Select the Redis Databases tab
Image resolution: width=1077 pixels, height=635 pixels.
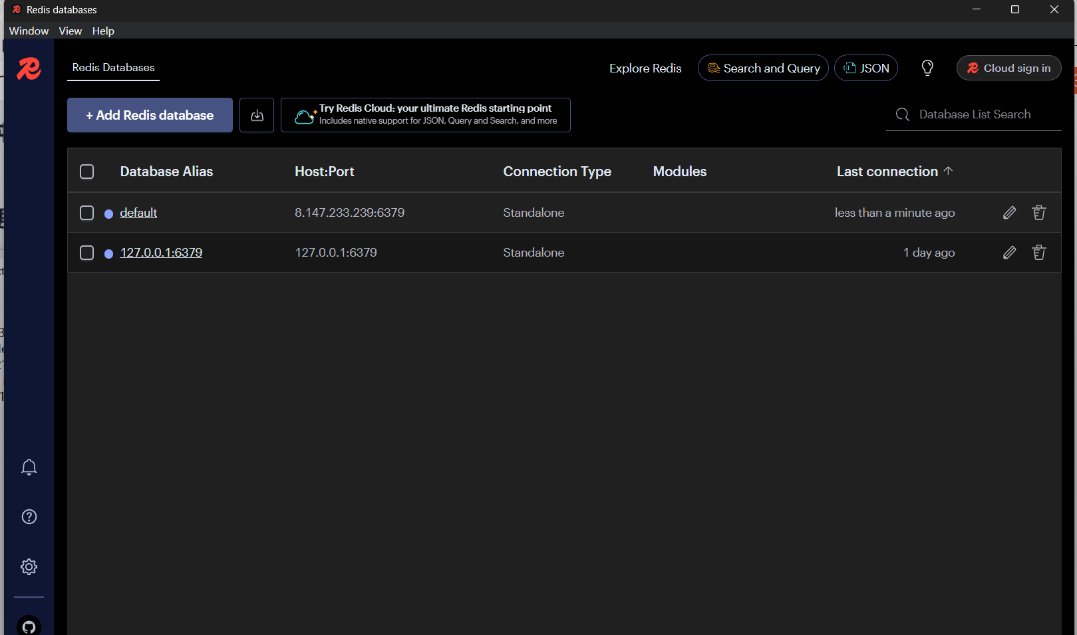(113, 68)
